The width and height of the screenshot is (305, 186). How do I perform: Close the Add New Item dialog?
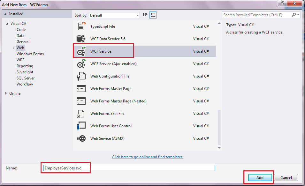click(x=294, y=3)
